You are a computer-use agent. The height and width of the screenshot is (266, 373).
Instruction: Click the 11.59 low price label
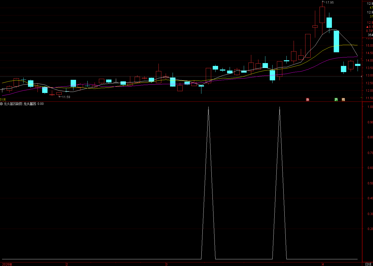point(66,97)
